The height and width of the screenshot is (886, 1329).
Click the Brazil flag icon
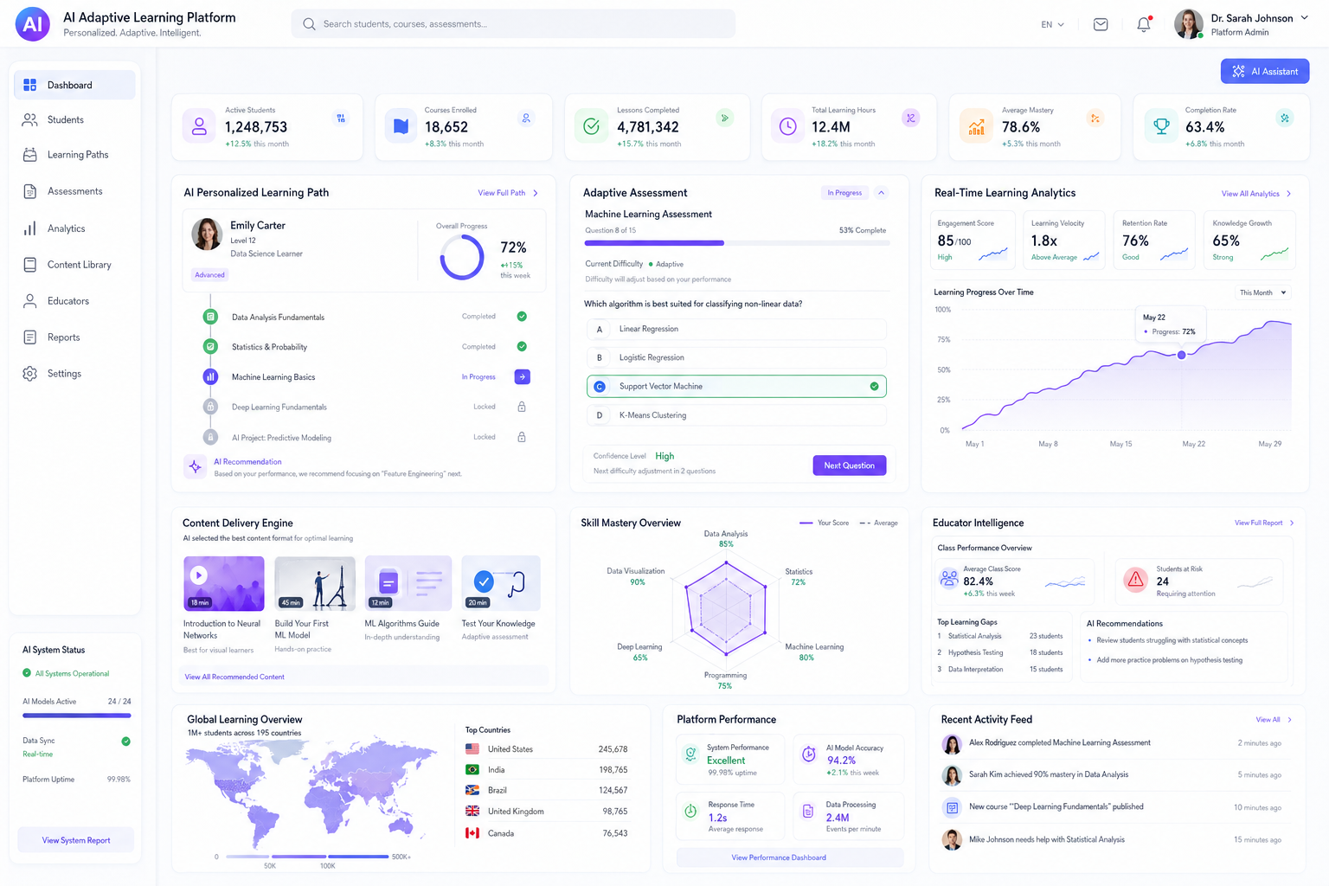472,790
